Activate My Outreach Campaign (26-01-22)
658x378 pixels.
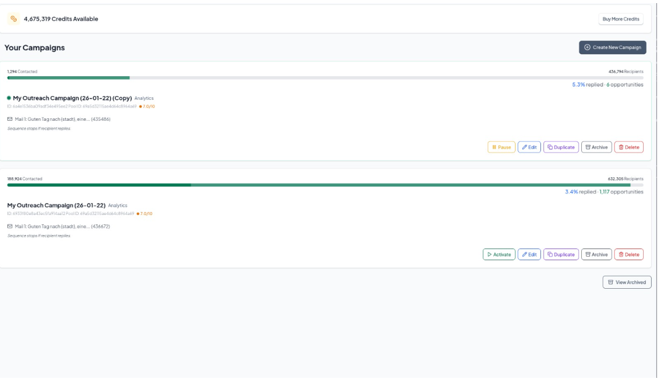point(499,255)
